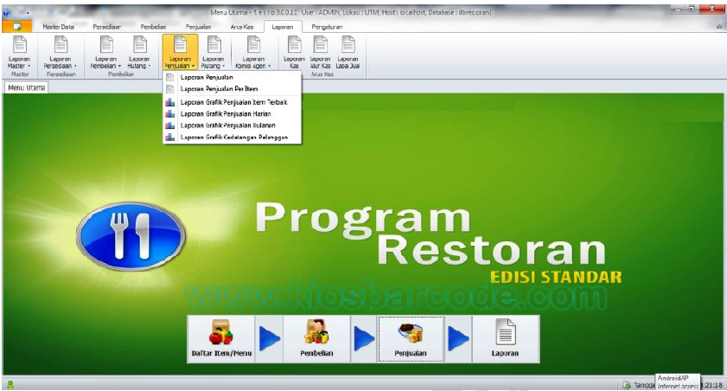Screen dimensions: 727x391
Task: Open the Laporan Laba Jual report
Action: [348, 51]
